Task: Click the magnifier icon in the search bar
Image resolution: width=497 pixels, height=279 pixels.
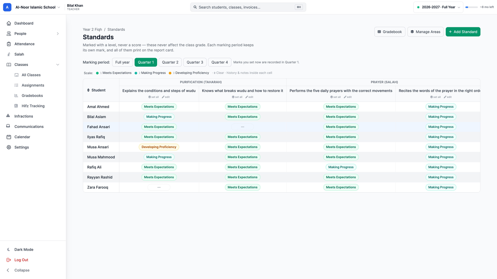Action: [195, 7]
